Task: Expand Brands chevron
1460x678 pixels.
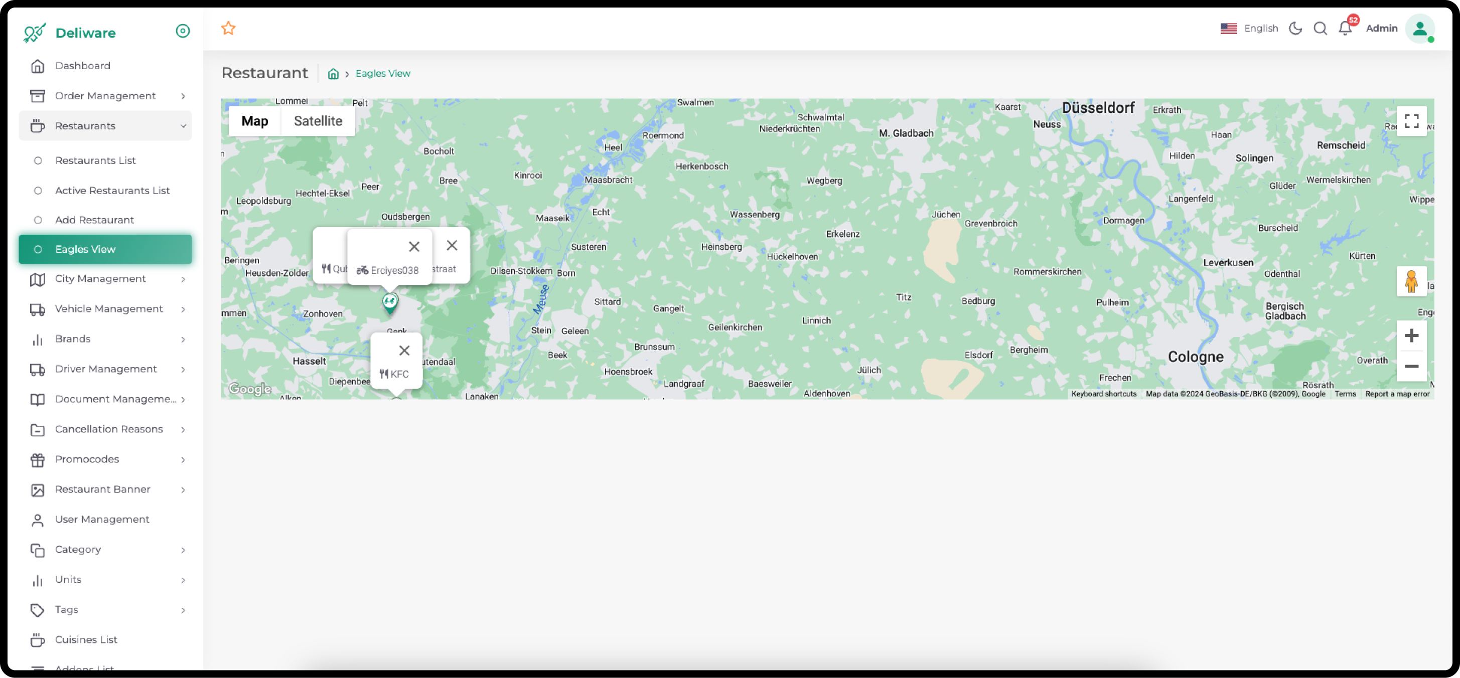Action: [x=183, y=340]
